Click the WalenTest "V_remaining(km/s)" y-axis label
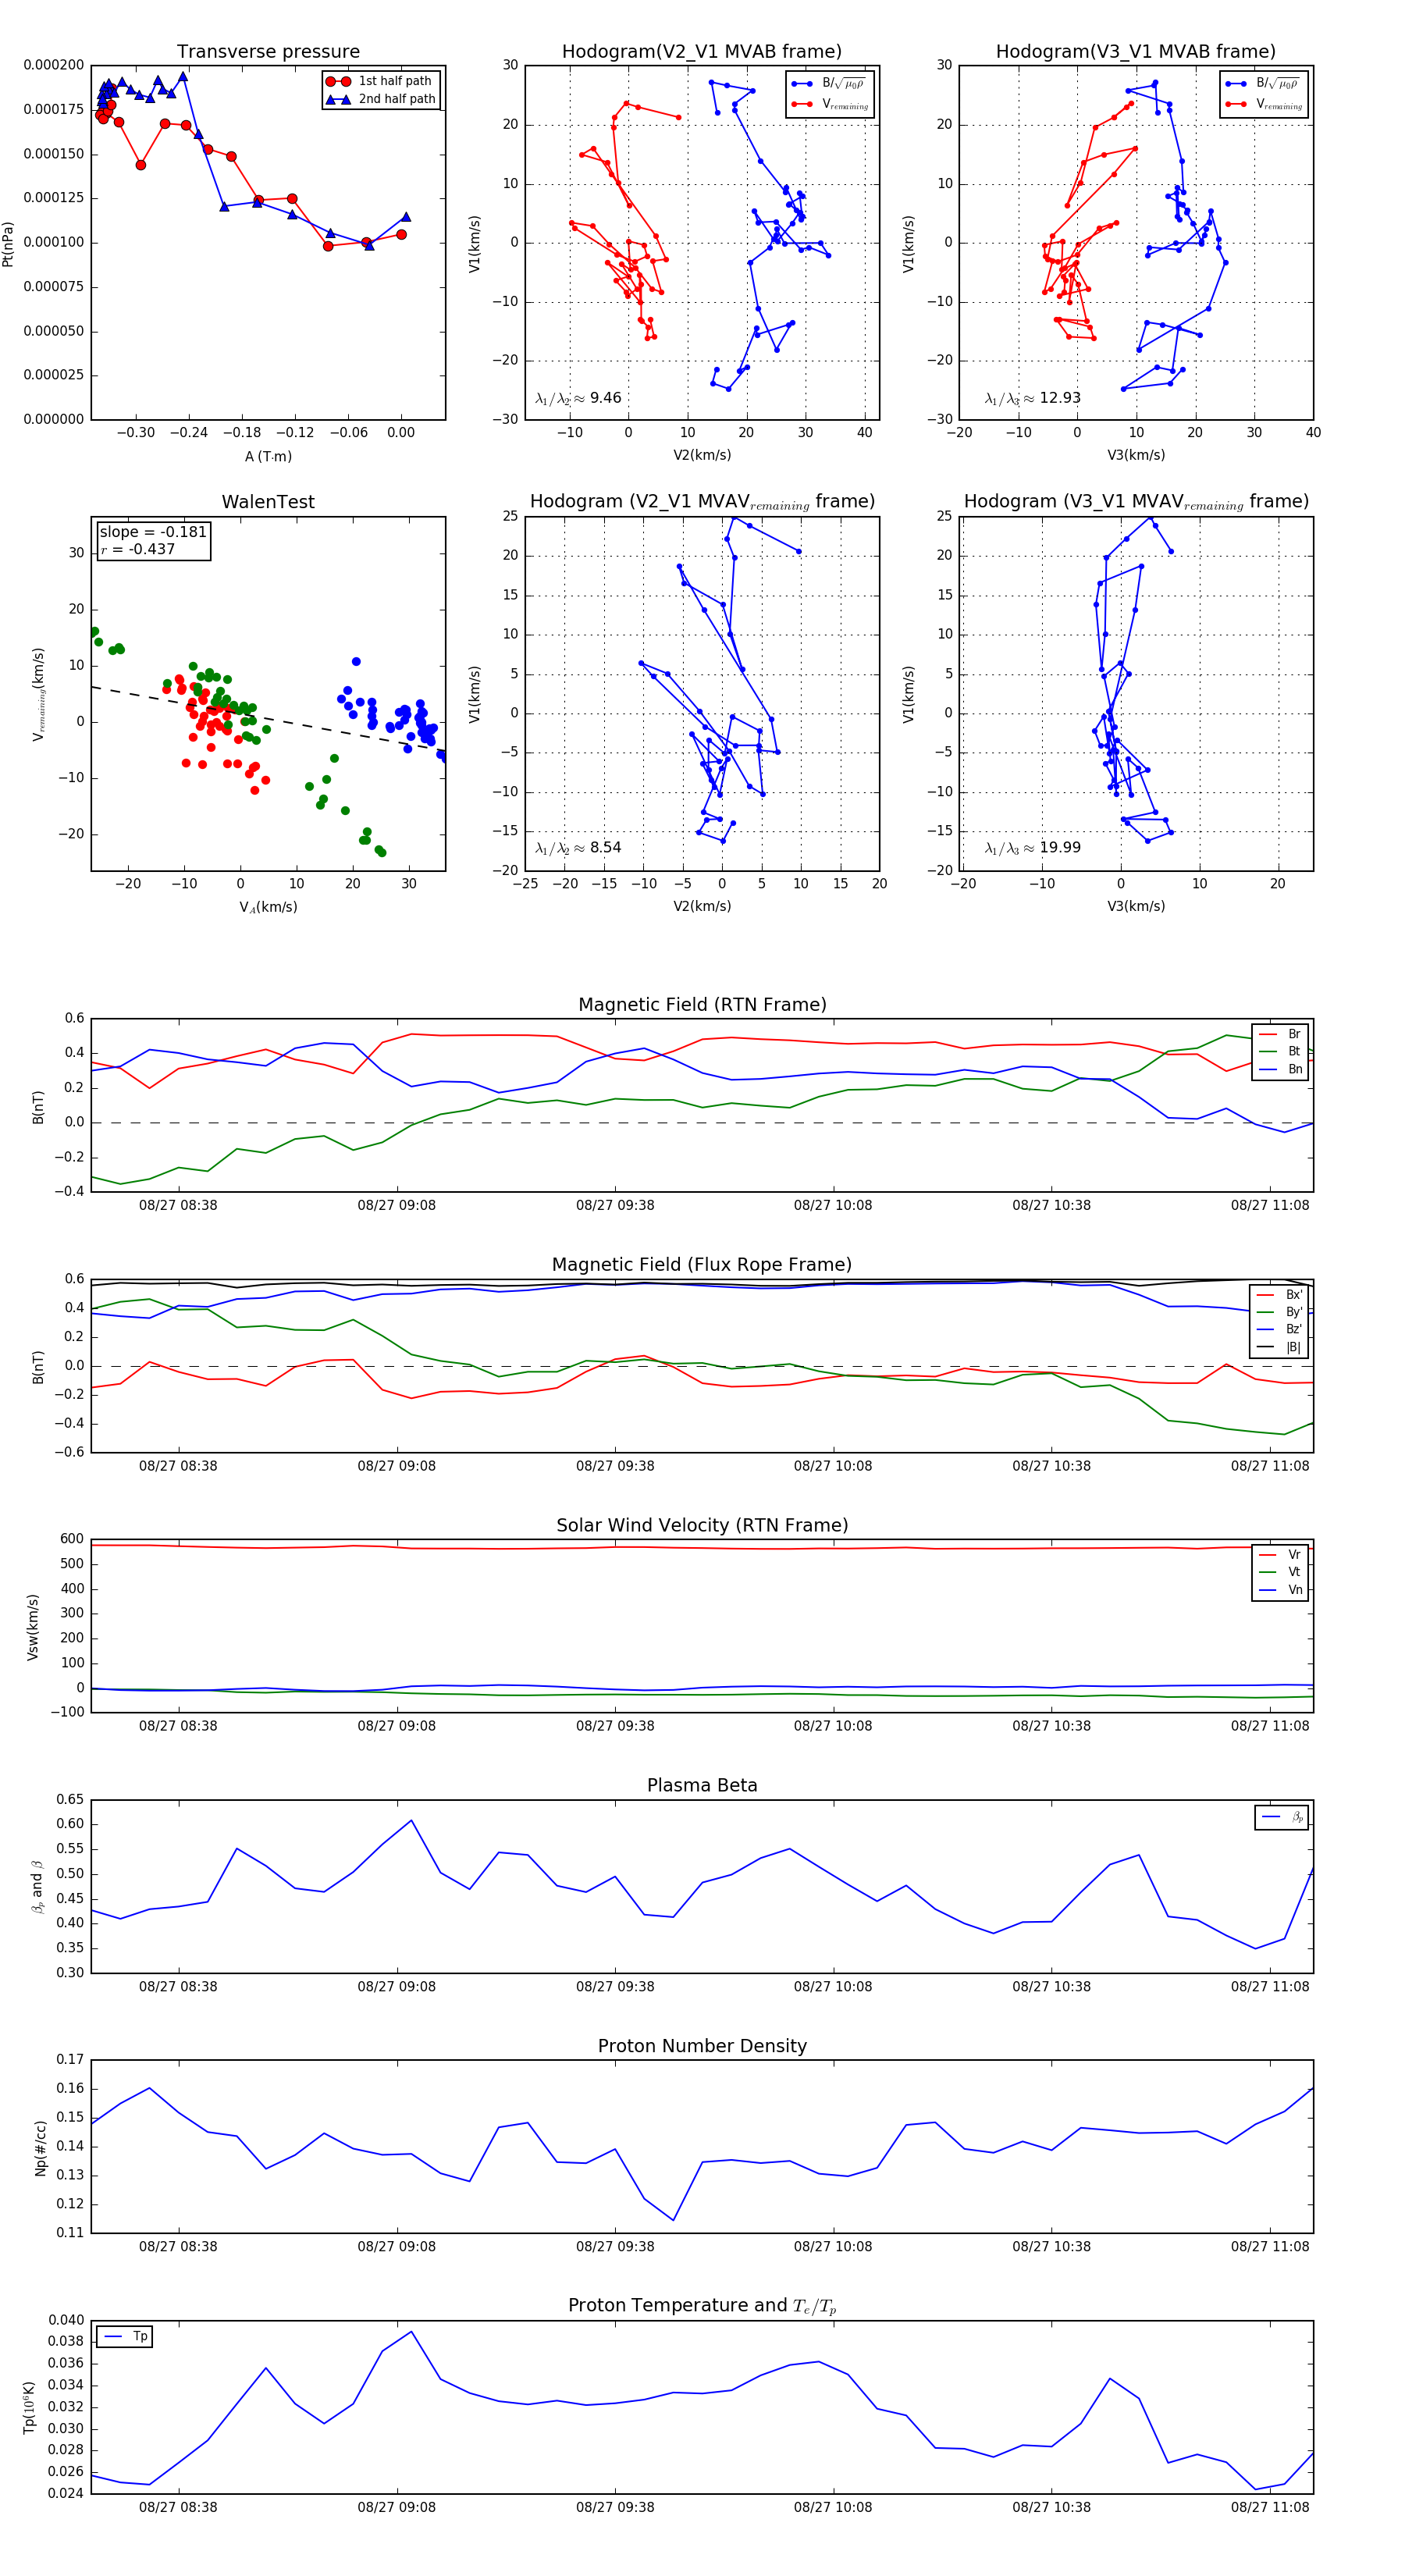This screenshot has width=1405, height=2576. click(x=38, y=694)
